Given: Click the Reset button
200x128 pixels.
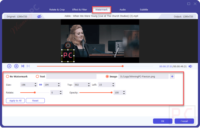Looking at the screenshot, I should 35,101.
